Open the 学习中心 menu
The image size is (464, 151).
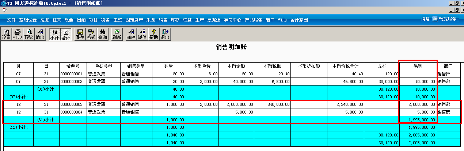[x=232, y=20]
